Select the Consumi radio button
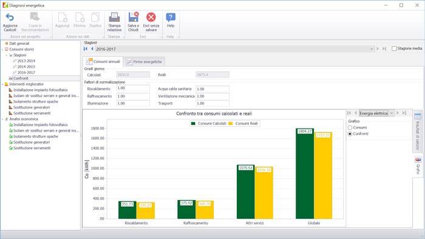The height and width of the screenshot is (239, 425). pos(350,127)
